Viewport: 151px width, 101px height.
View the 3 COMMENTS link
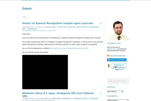point(32,29)
